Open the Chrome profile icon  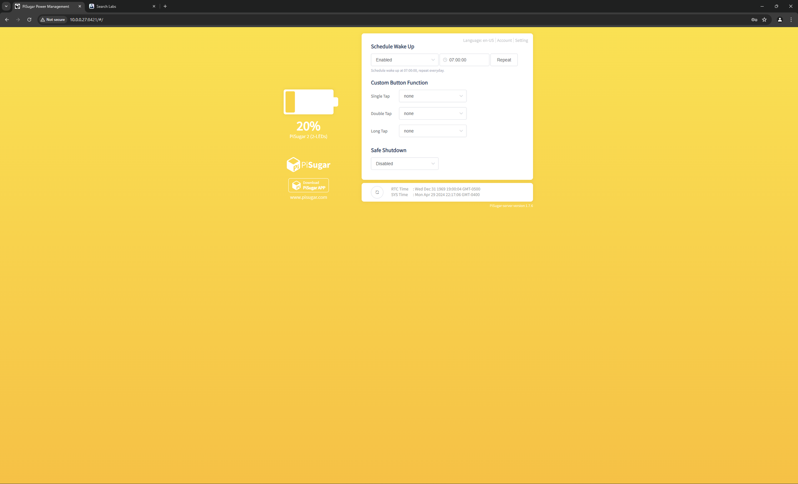point(780,20)
